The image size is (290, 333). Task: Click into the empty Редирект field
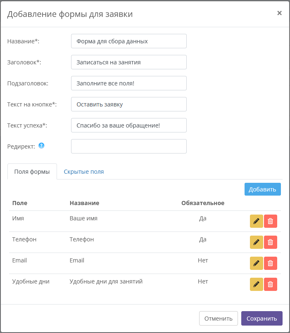[x=129, y=146]
